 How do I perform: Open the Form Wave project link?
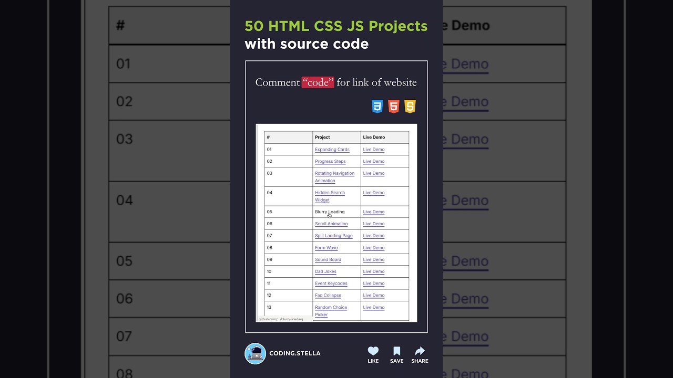pos(326,248)
